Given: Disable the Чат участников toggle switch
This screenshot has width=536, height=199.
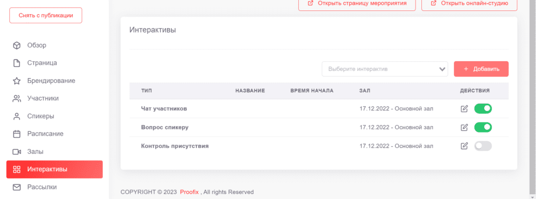Looking at the screenshot, I should point(483,109).
